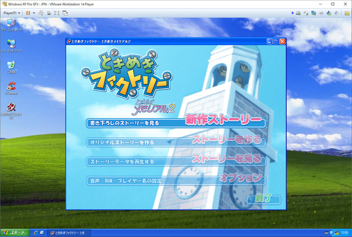
Task: Click the blue-arrow icon after Ctrl+Alt+Del
Action: tap(49, 13)
